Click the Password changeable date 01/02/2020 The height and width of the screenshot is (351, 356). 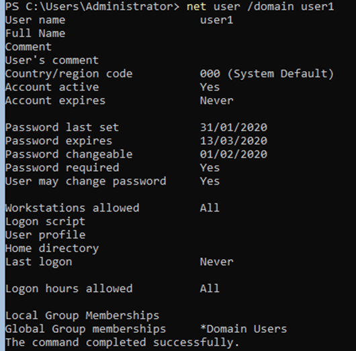(233, 154)
